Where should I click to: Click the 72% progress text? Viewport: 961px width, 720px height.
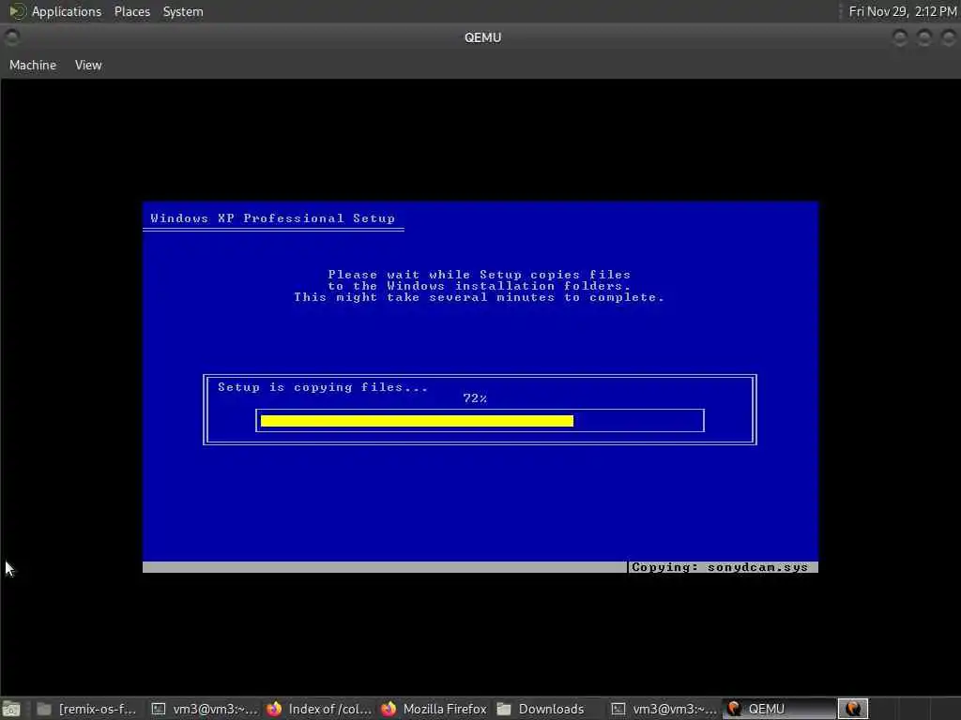475,398
